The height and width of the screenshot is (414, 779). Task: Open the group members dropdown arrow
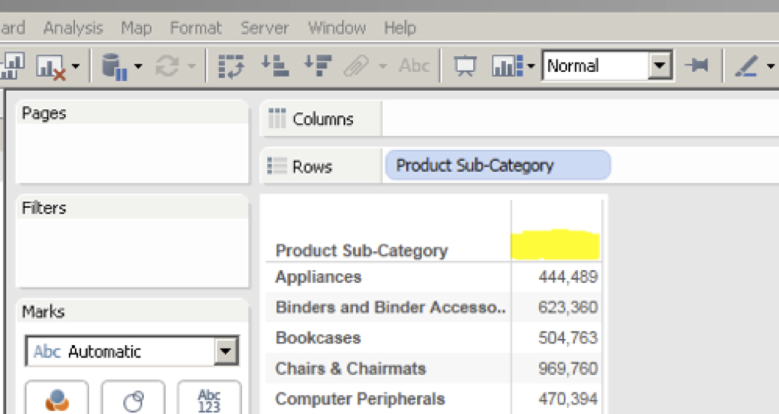(382, 65)
